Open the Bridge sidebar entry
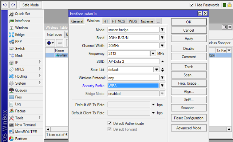This screenshot has height=142, width=233. coord(26,35)
